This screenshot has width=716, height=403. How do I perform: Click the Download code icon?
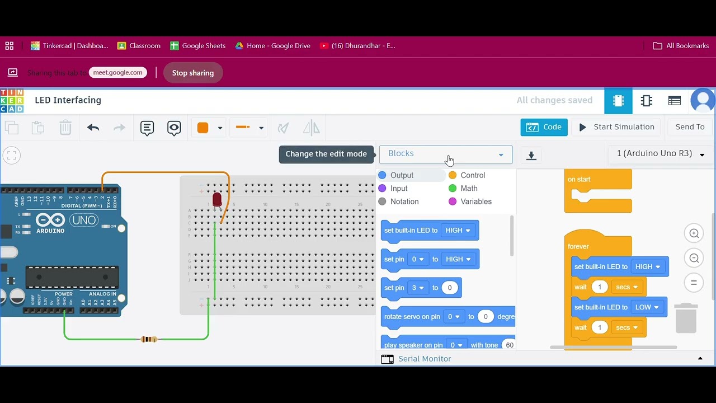(x=531, y=156)
